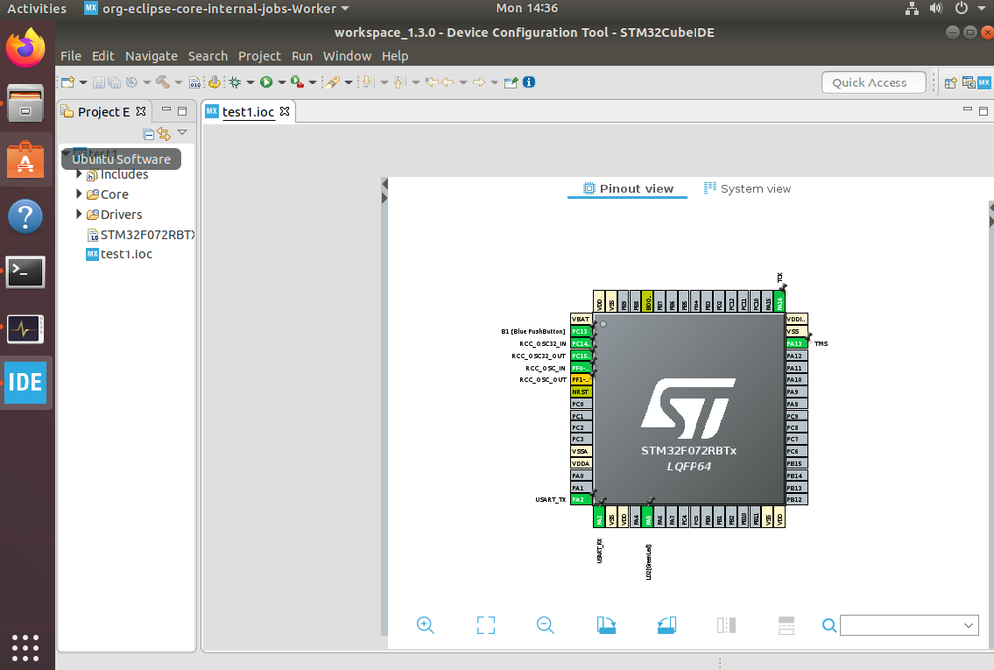Click the New toolbar icon
The image size is (994, 670).
[68, 83]
